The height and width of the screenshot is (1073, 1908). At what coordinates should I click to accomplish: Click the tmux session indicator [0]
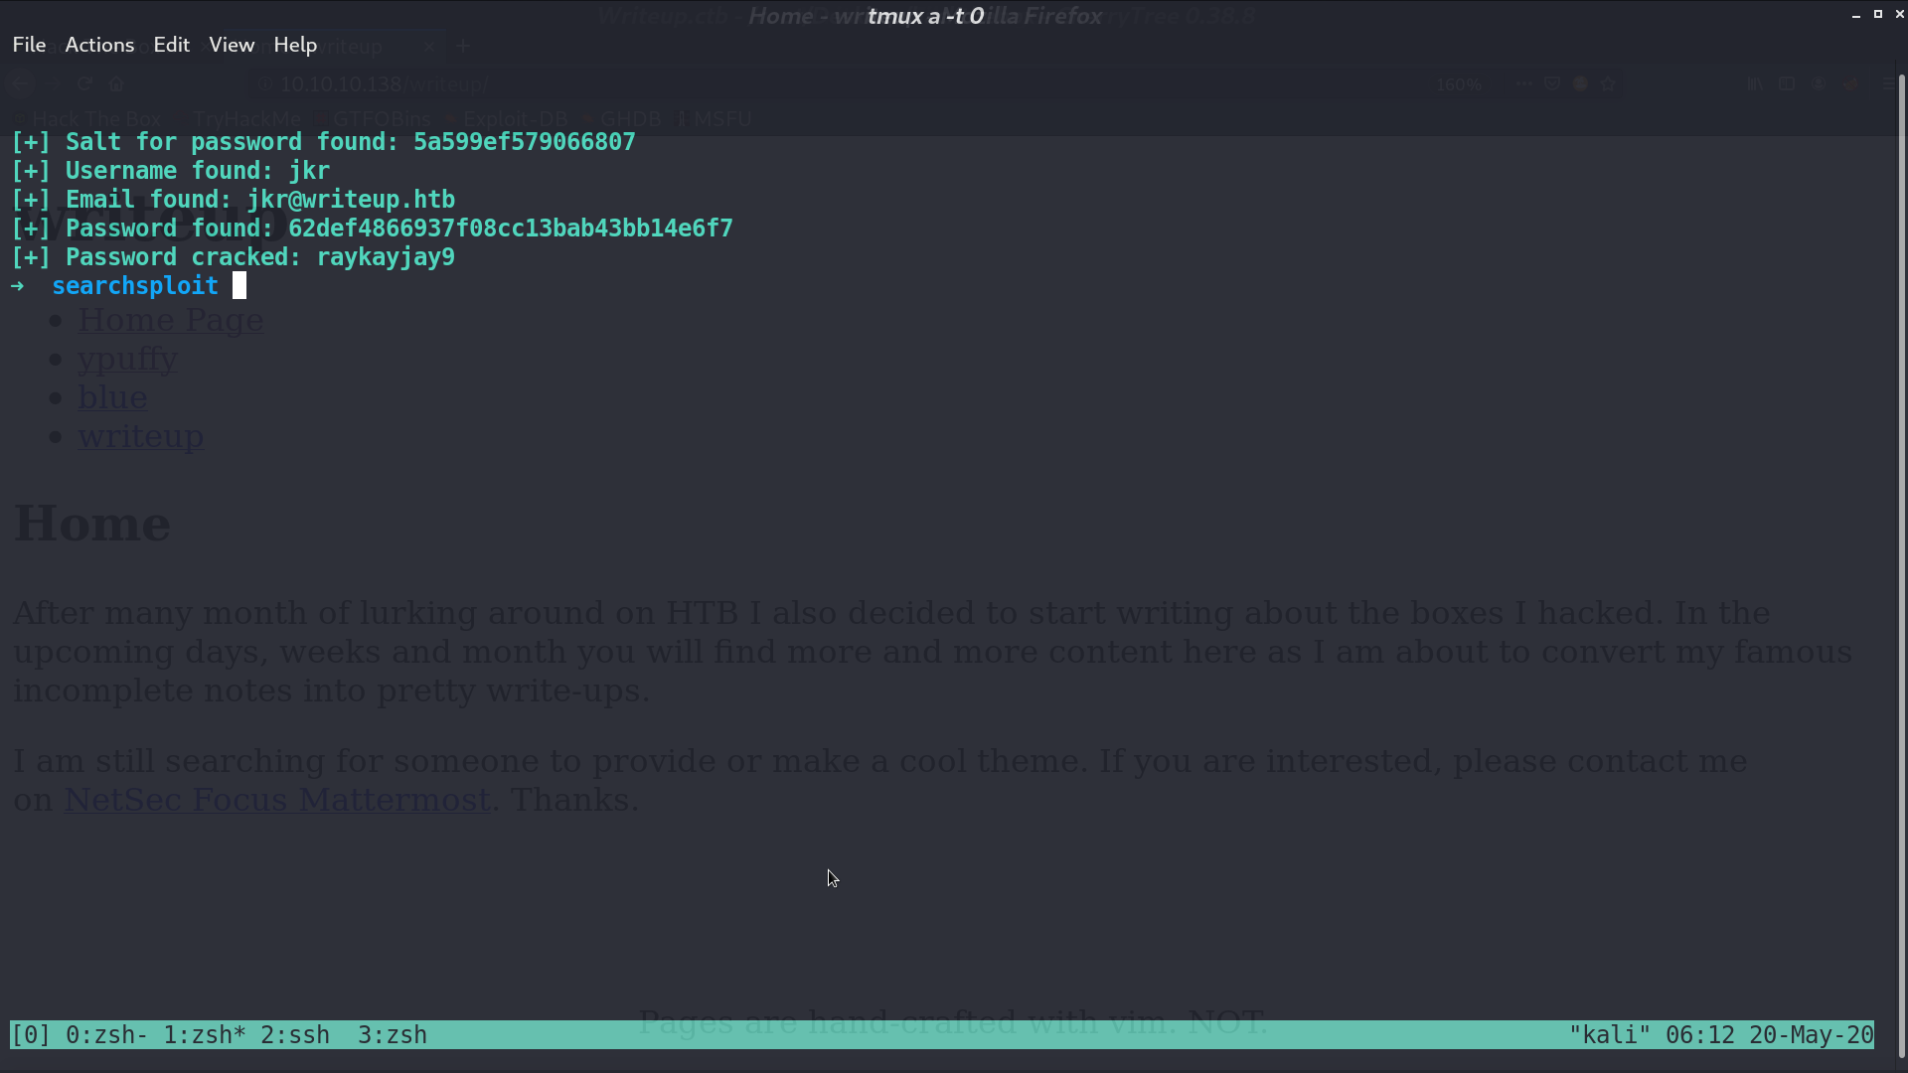(x=30, y=1035)
